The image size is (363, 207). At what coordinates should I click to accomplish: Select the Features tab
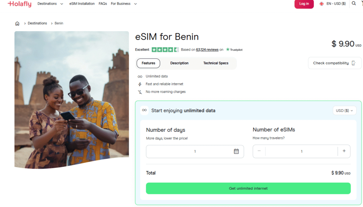[148, 63]
